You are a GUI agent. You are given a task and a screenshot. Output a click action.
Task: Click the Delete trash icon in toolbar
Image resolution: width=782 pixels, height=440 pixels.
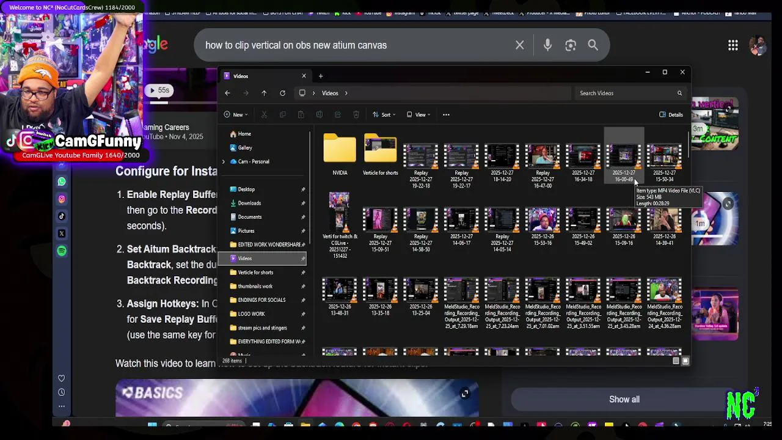click(356, 114)
